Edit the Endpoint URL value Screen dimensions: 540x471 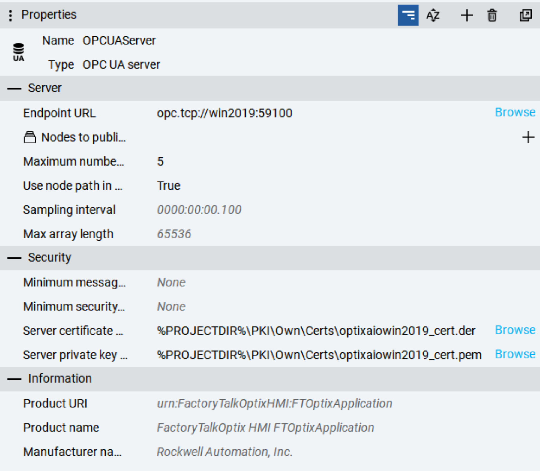coord(225,113)
